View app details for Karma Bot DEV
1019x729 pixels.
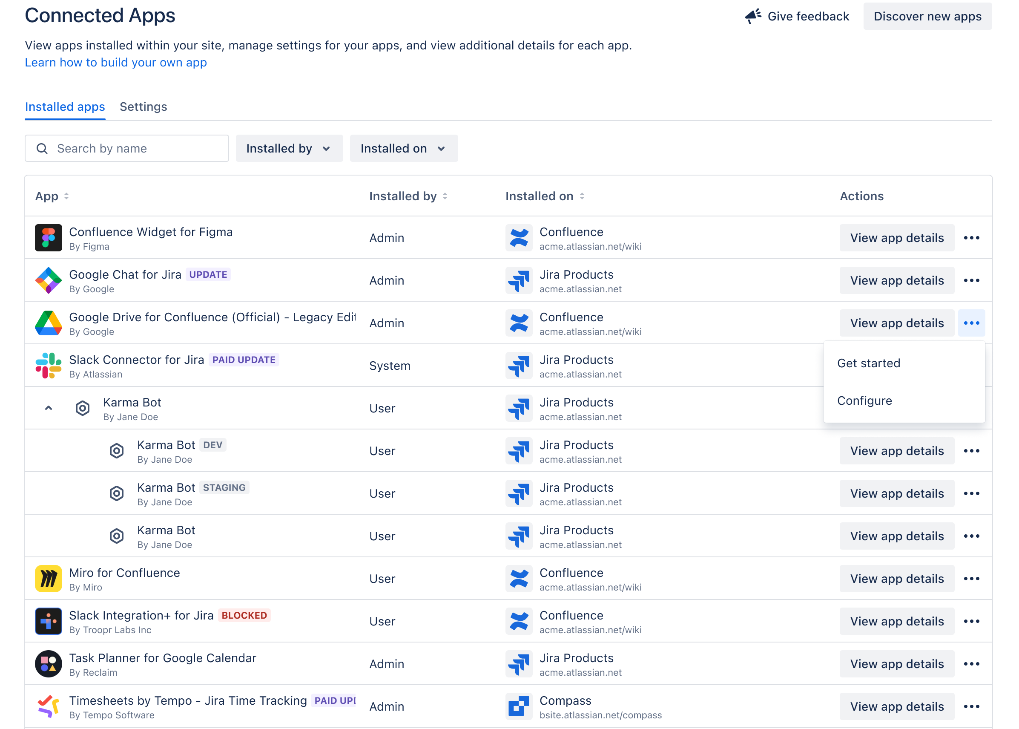click(897, 451)
